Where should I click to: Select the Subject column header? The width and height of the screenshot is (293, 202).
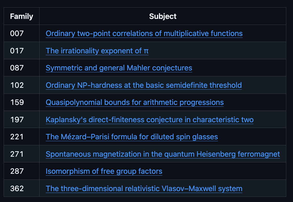click(163, 16)
